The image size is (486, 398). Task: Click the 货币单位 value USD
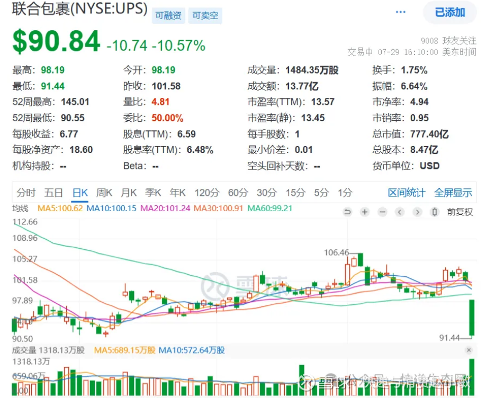[429, 166]
